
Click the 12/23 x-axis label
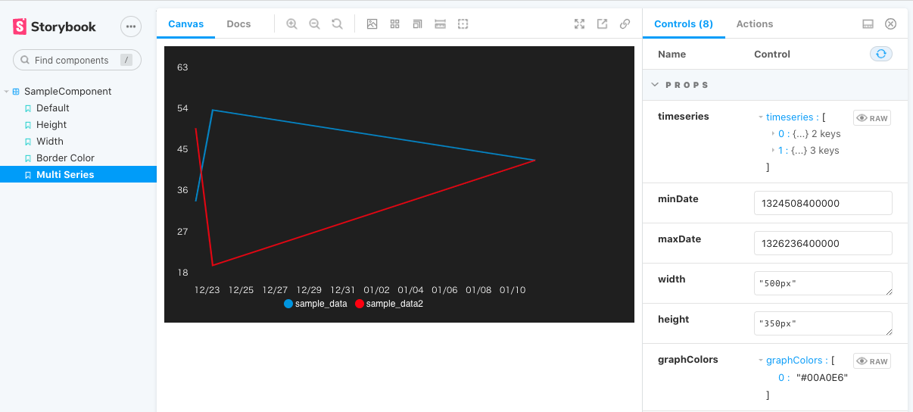(207, 289)
